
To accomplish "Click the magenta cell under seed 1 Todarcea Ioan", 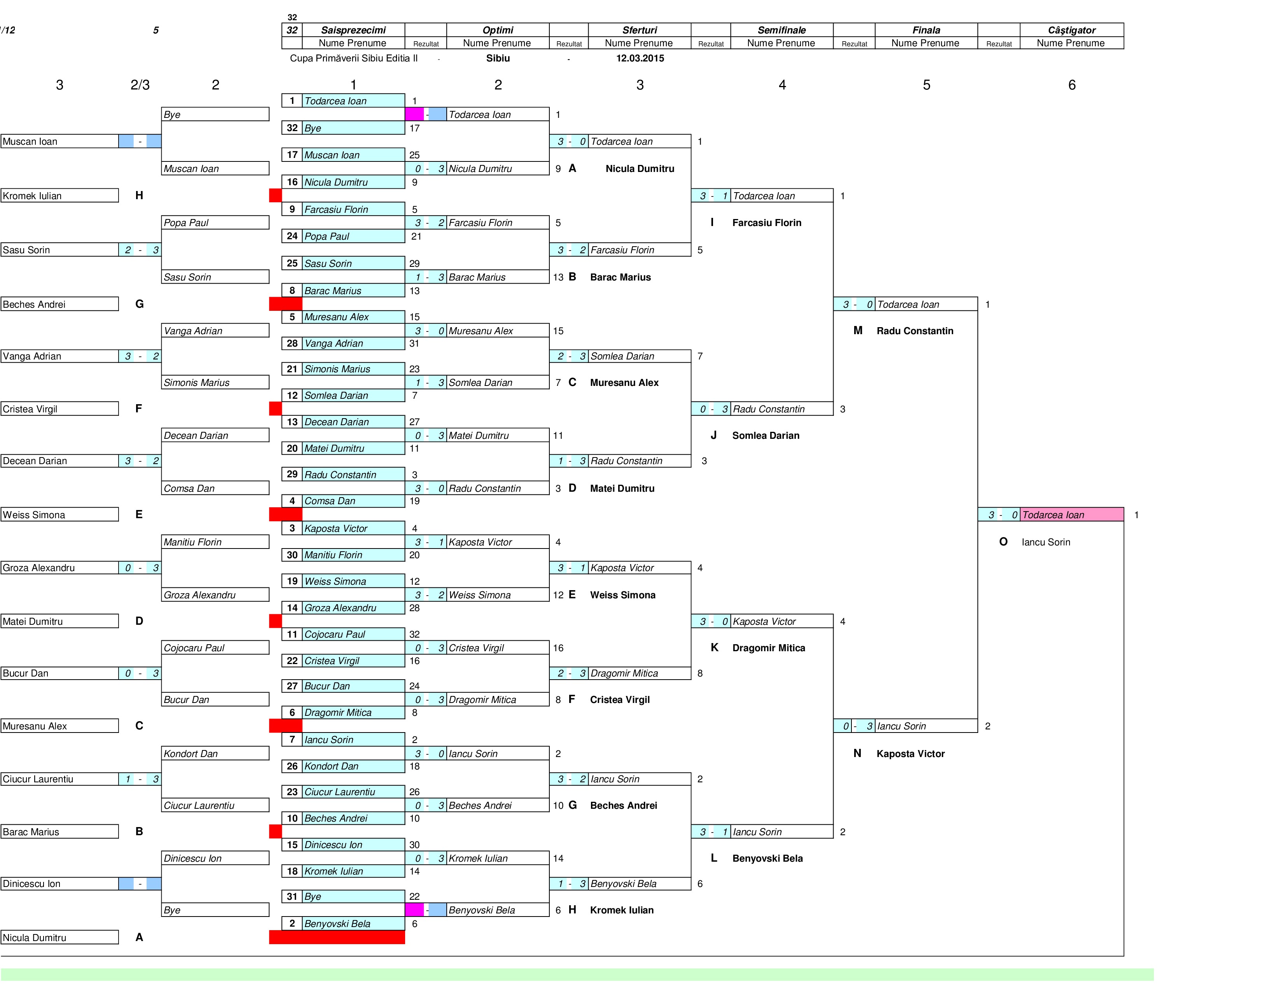I will (414, 115).
